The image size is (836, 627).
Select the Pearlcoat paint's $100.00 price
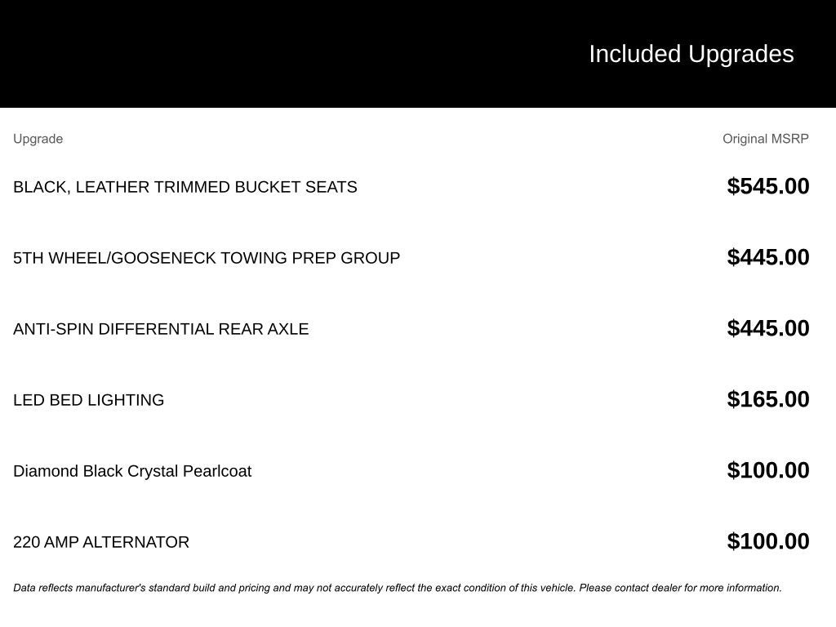tap(767, 470)
